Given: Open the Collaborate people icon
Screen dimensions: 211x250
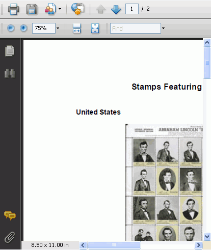Looking at the screenshot, I should pos(50,9).
